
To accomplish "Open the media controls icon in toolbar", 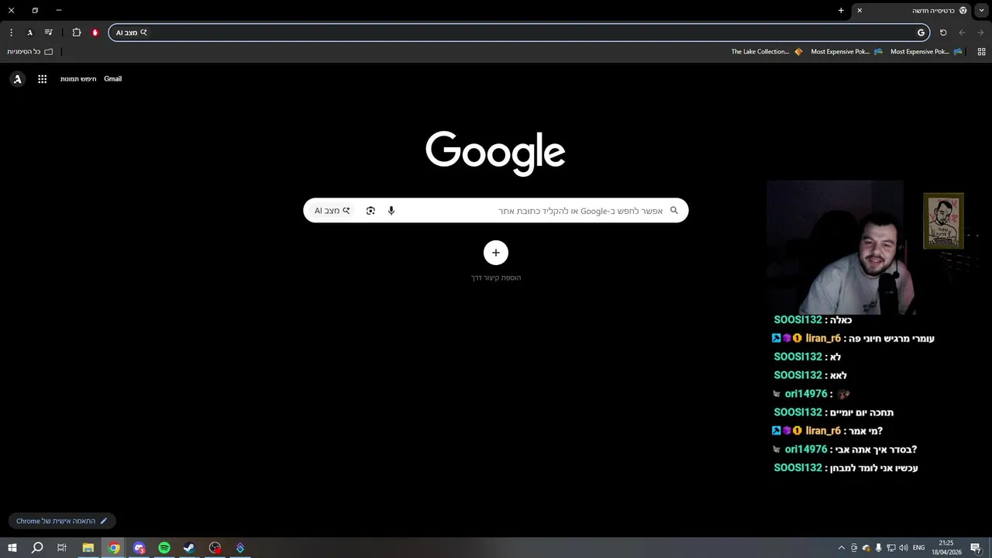I will click(x=49, y=33).
